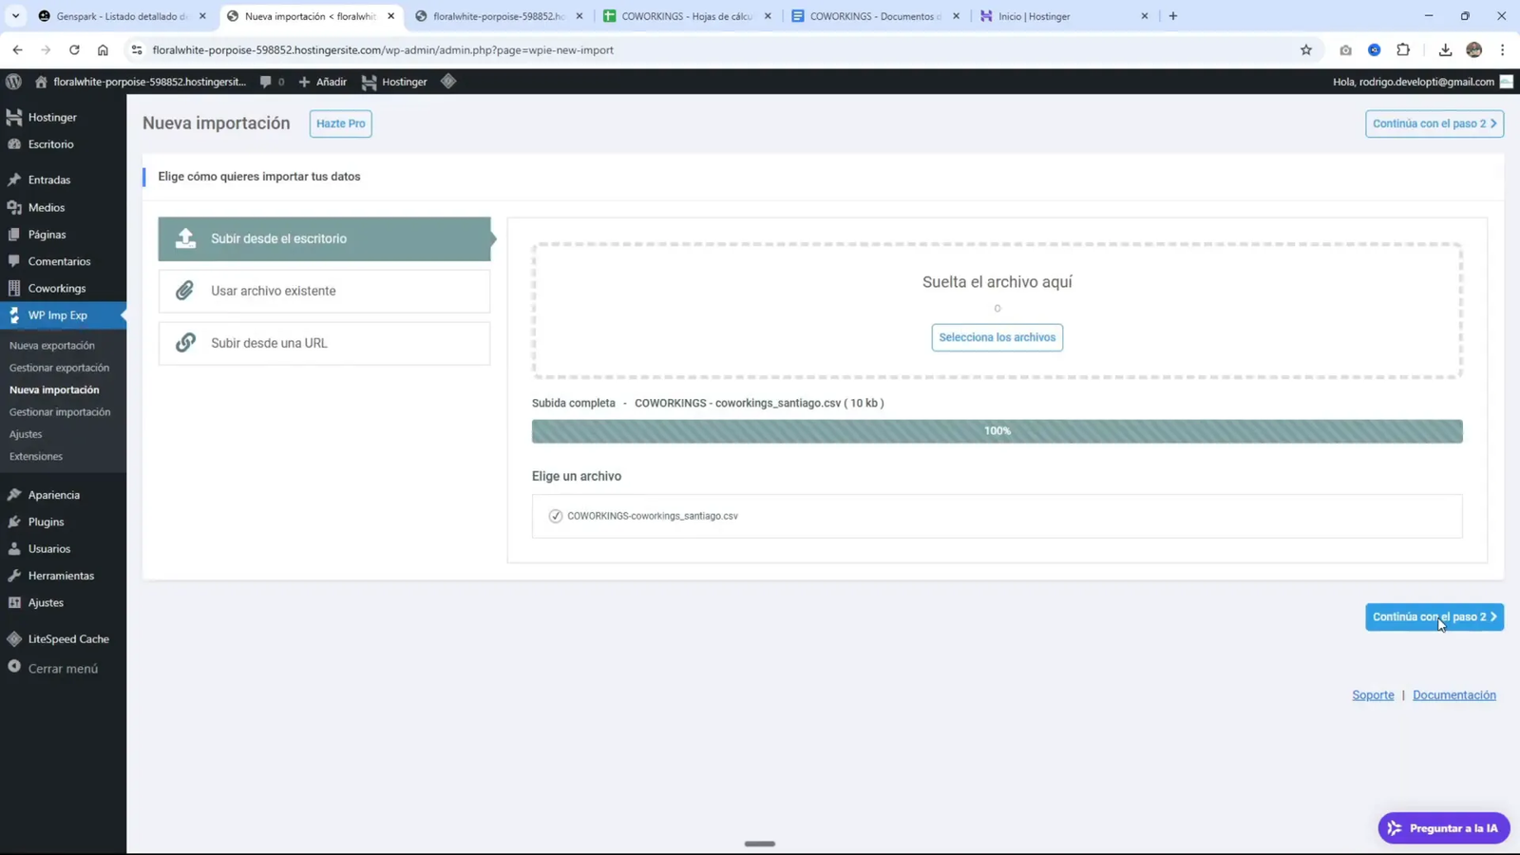The width and height of the screenshot is (1520, 855).
Task: Click the blue circular extension icon in toolbar
Action: pyautogui.click(x=1375, y=50)
